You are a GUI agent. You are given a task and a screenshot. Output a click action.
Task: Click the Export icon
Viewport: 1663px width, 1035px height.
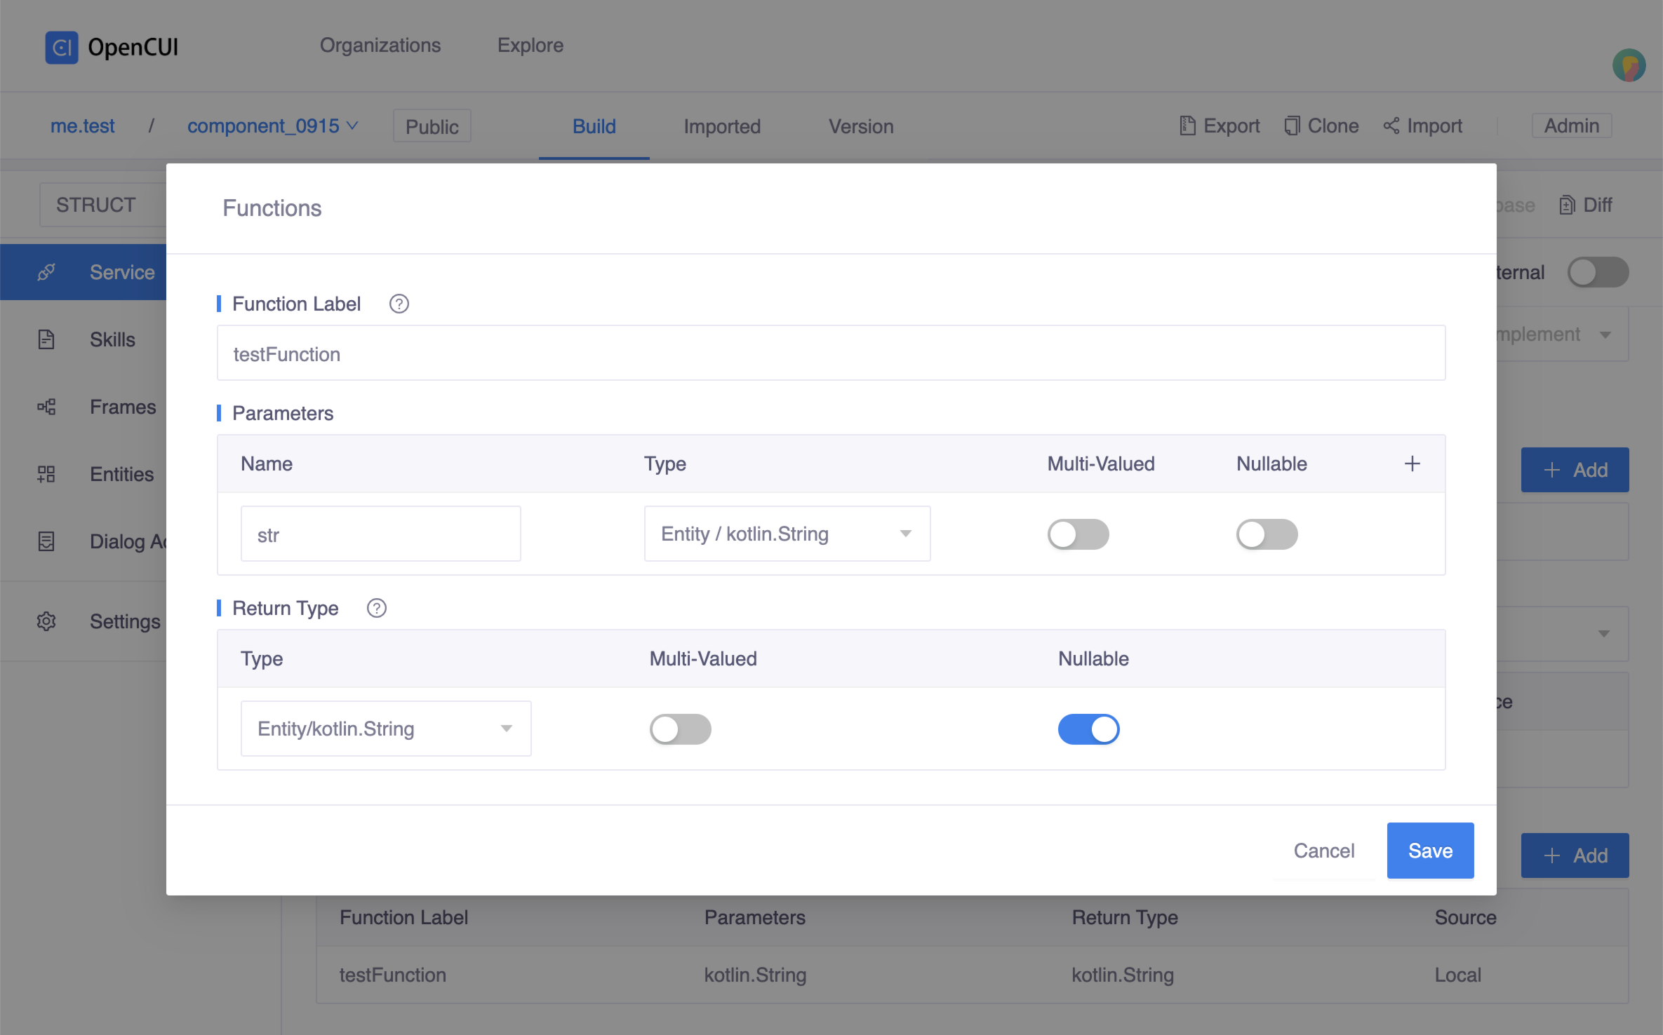tap(1187, 126)
